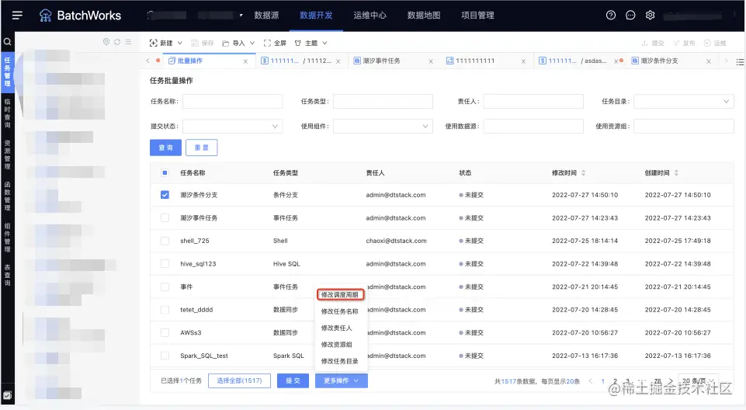Open the hamburger navigation menu
The height and width of the screenshot is (410, 746).
pos(17,16)
